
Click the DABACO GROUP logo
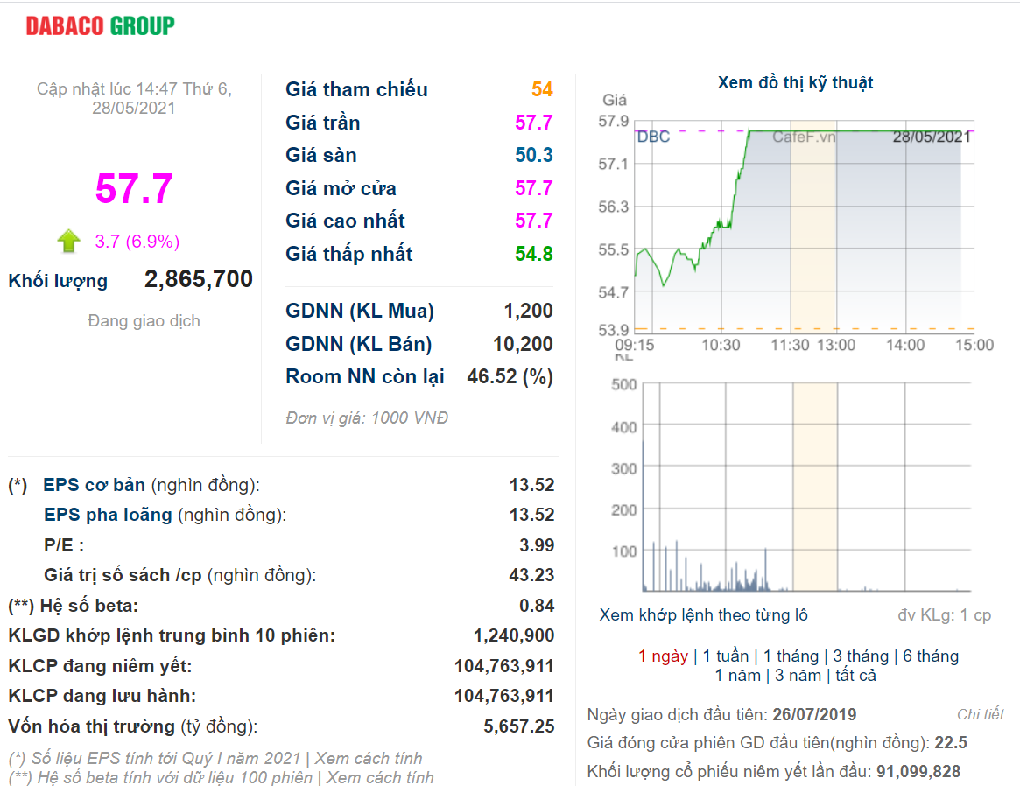click(100, 26)
